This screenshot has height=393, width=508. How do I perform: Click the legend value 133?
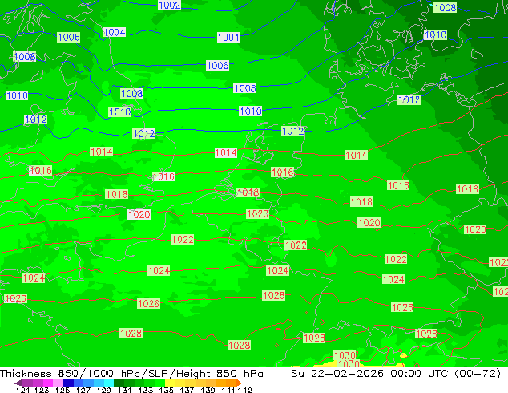coord(146,390)
